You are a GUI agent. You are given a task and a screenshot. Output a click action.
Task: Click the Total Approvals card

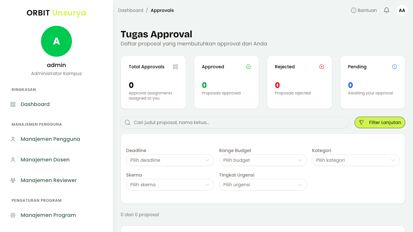(x=153, y=82)
